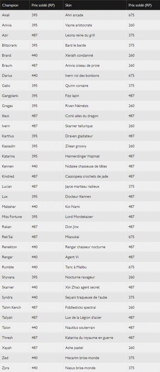Click the Blitzcrank row name
Viewport: 160px width, 372px height.
[9, 45]
